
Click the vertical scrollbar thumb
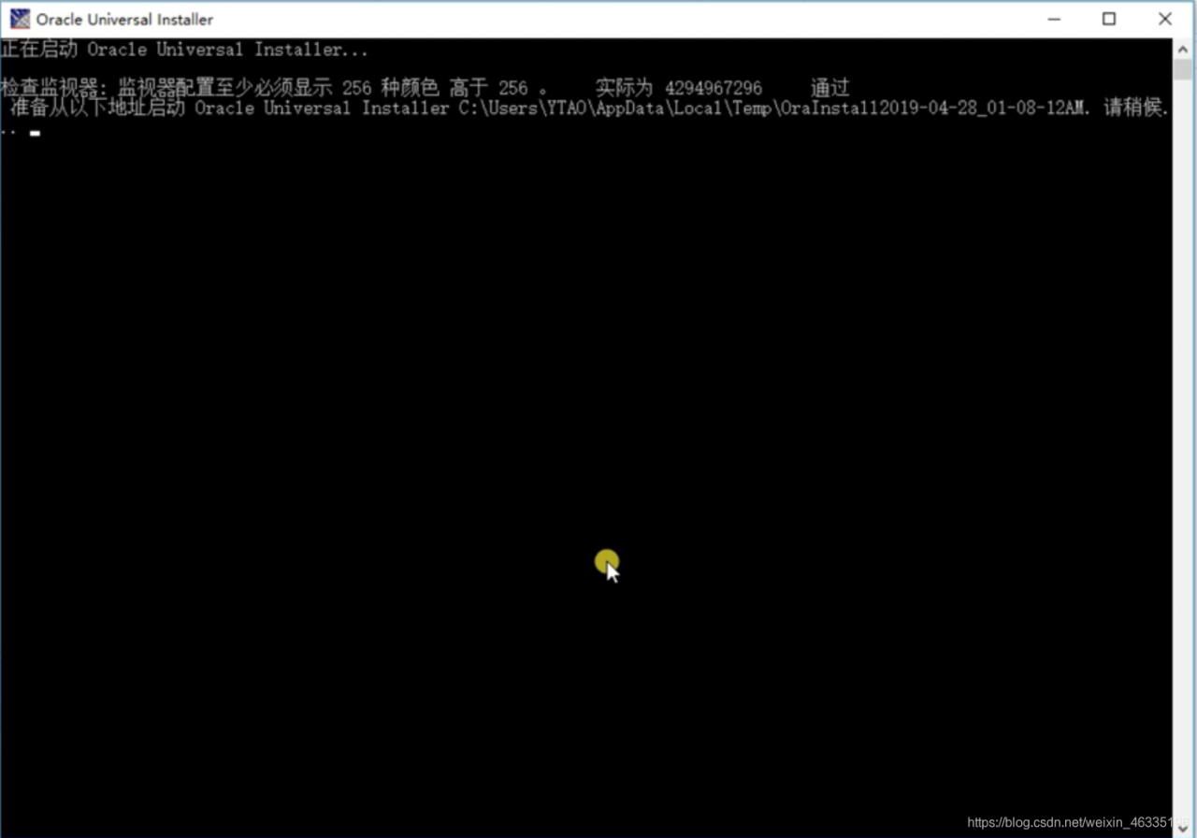pos(1184,69)
